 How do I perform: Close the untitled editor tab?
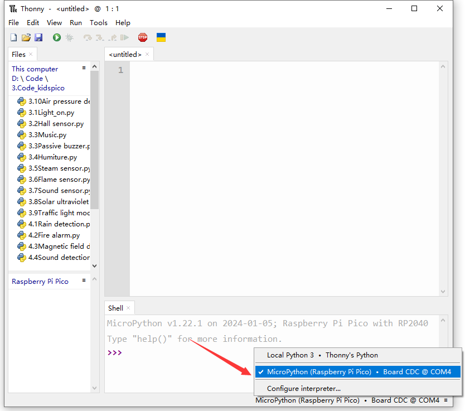pos(147,54)
